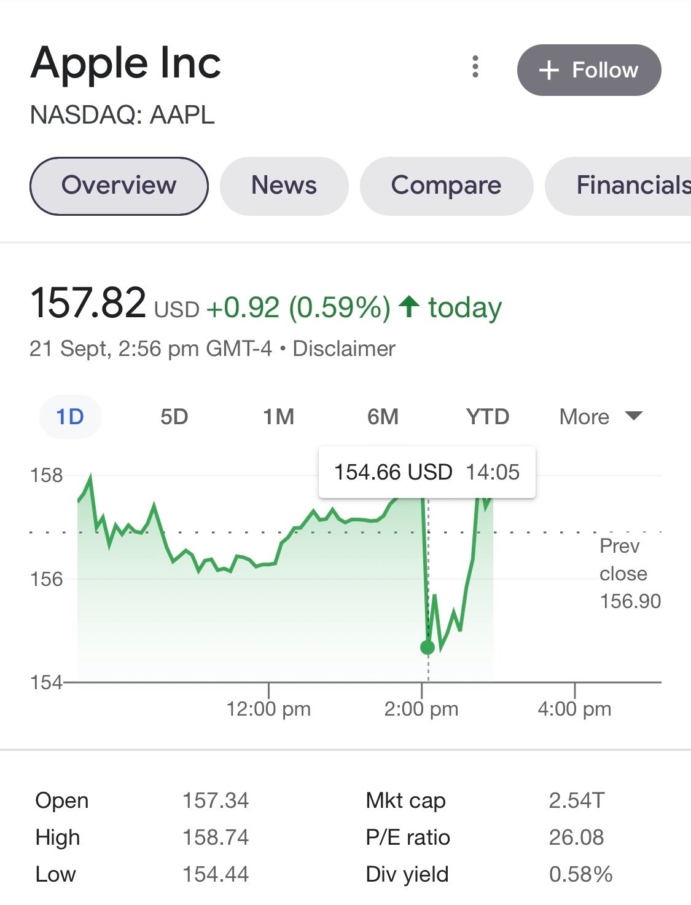Viewport: 691px width, 905px height.
Task: Select the Overview tab
Action: [x=119, y=186]
